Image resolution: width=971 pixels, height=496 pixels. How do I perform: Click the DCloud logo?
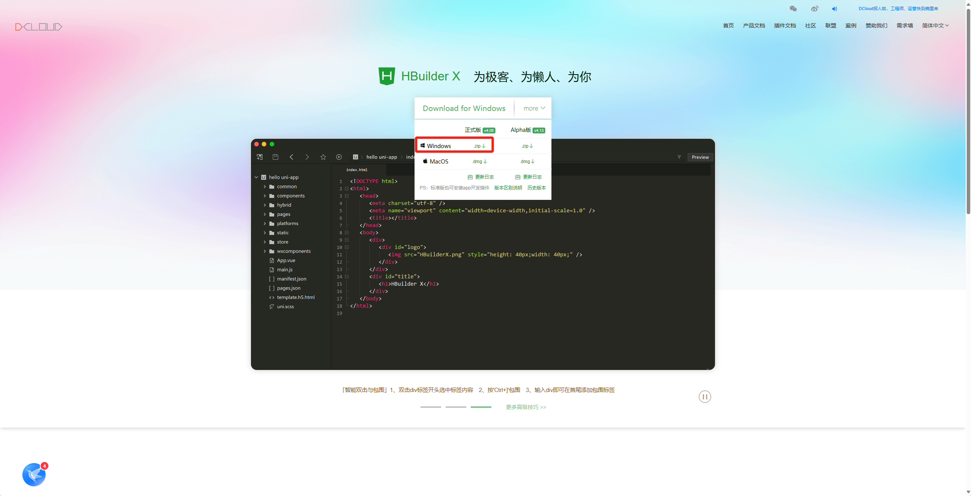[39, 27]
